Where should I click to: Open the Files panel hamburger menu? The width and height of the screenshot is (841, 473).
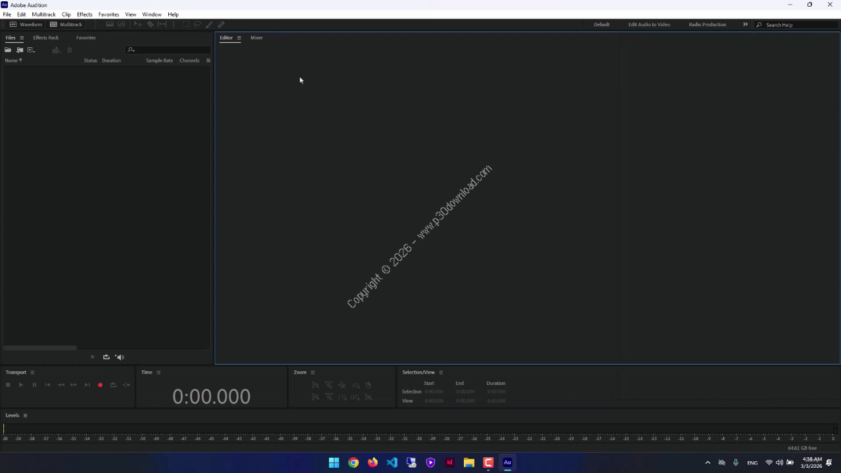click(x=21, y=37)
